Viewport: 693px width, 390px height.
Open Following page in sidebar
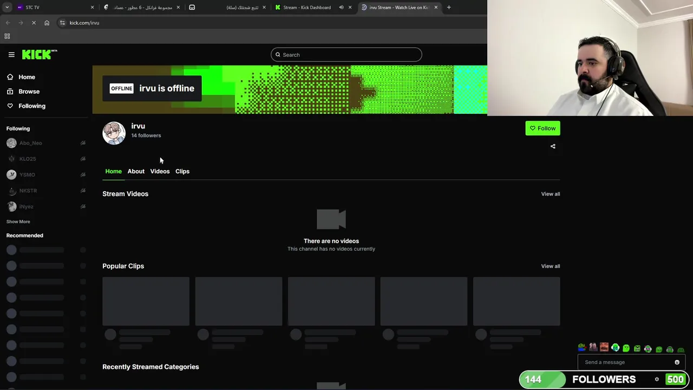click(x=32, y=106)
